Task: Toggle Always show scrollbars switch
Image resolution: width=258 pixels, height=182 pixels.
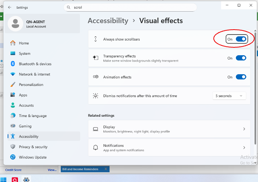Action: coord(241,39)
